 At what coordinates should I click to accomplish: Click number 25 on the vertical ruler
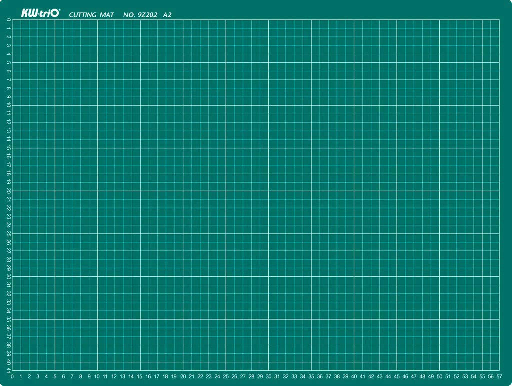click(x=8, y=234)
